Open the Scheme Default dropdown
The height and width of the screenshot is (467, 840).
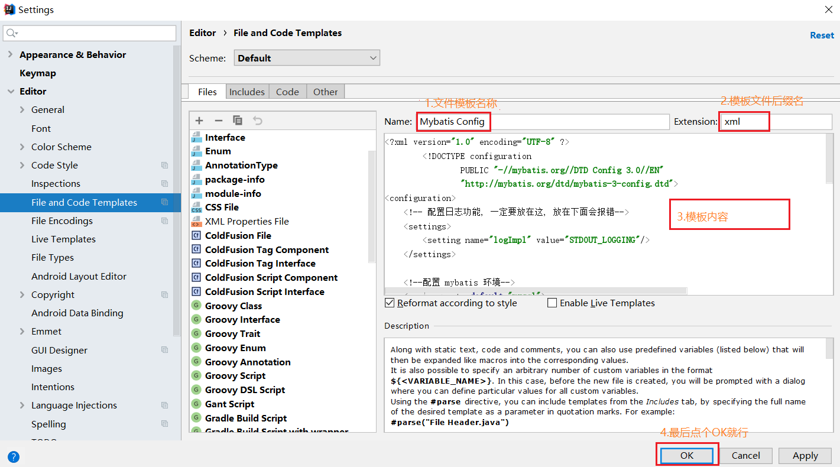307,58
